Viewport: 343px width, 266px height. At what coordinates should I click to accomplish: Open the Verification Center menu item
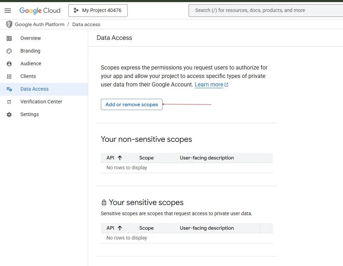[41, 102]
